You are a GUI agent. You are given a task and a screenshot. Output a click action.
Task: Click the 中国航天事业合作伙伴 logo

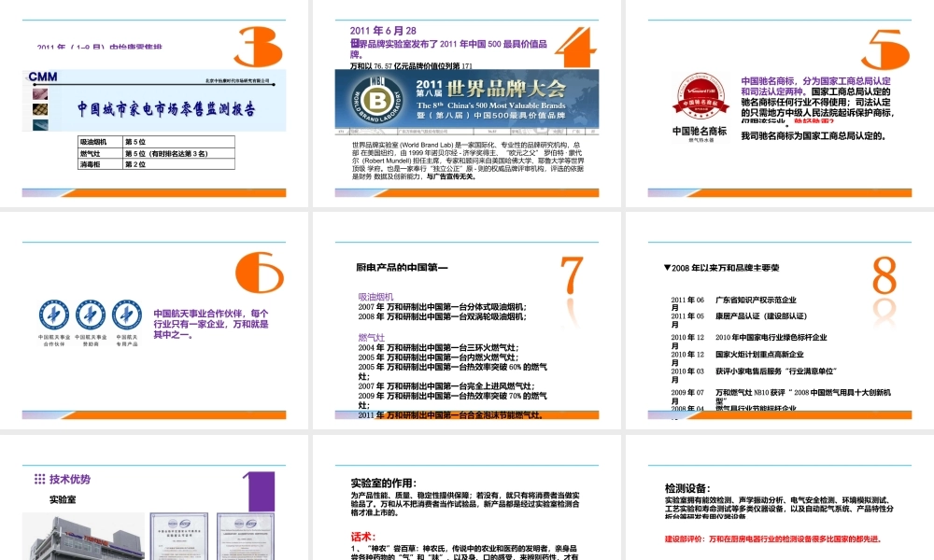click(53, 315)
